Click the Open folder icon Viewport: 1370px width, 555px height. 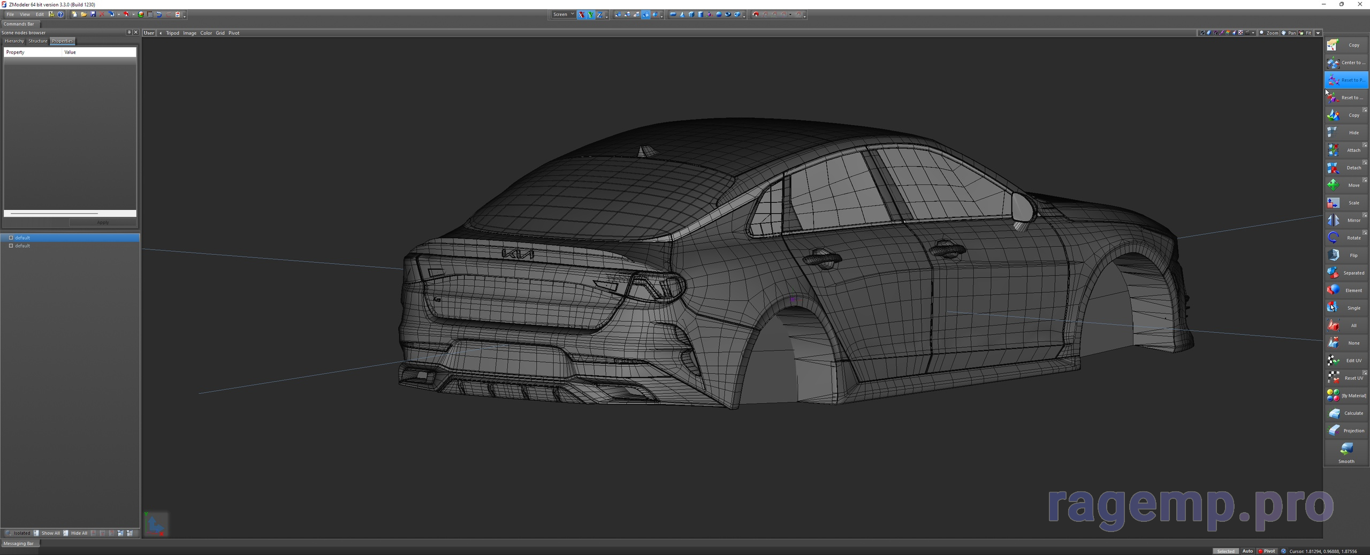(x=84, y=14)
